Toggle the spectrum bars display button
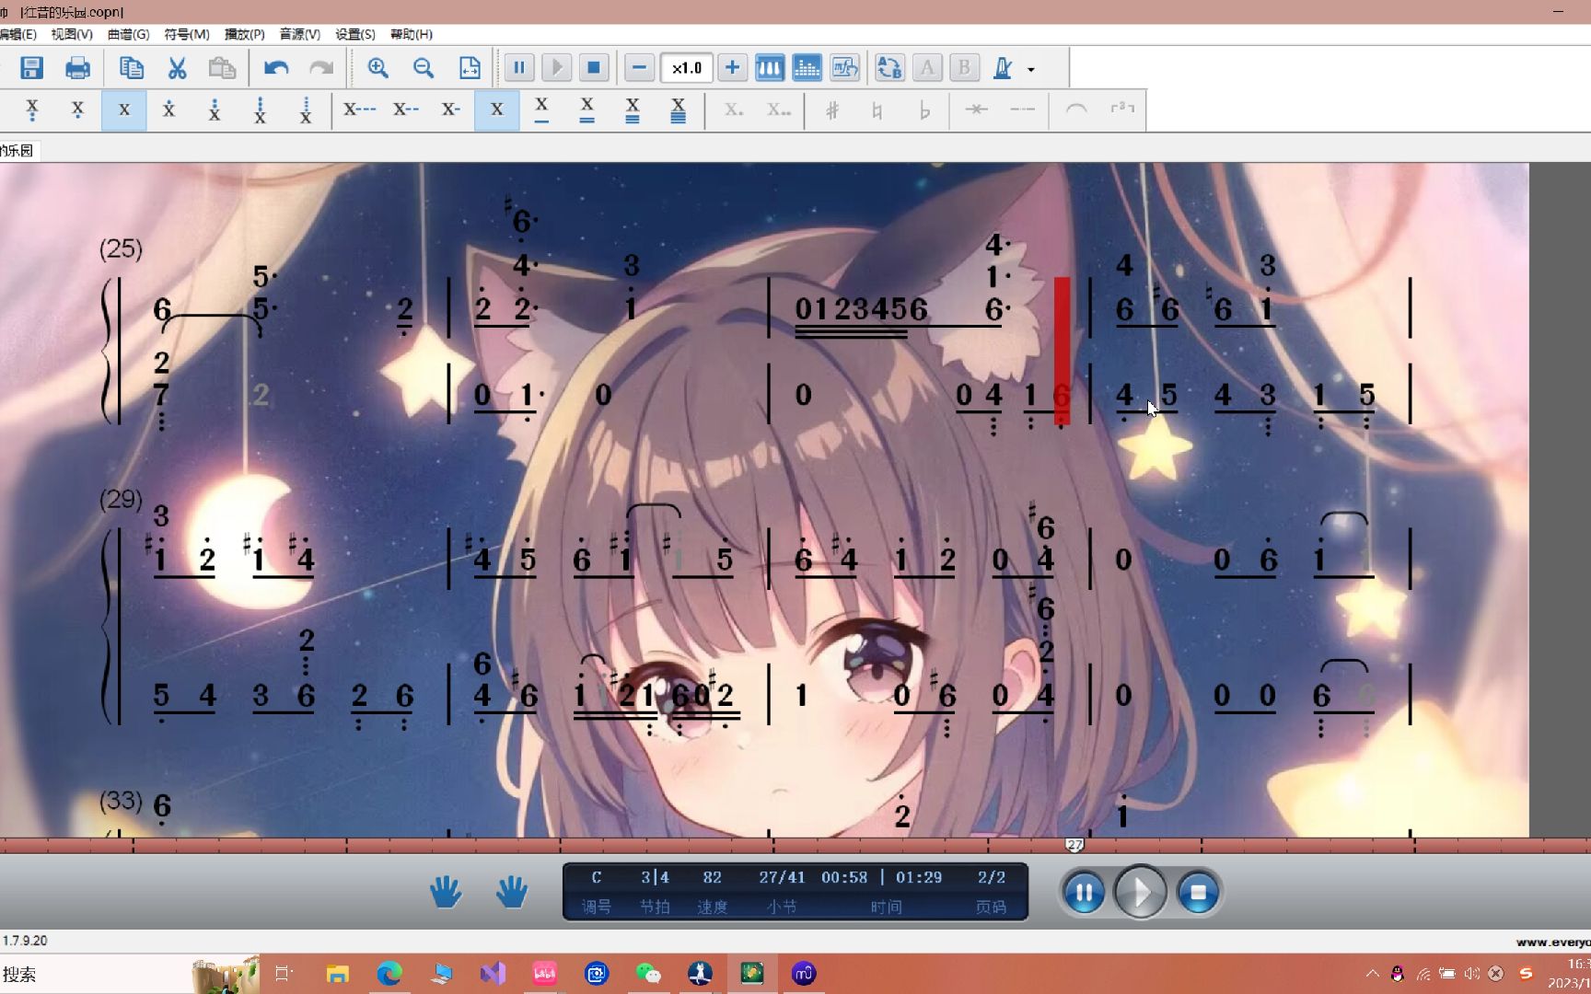Viewport: 1591px width, 994px height. 807,67
